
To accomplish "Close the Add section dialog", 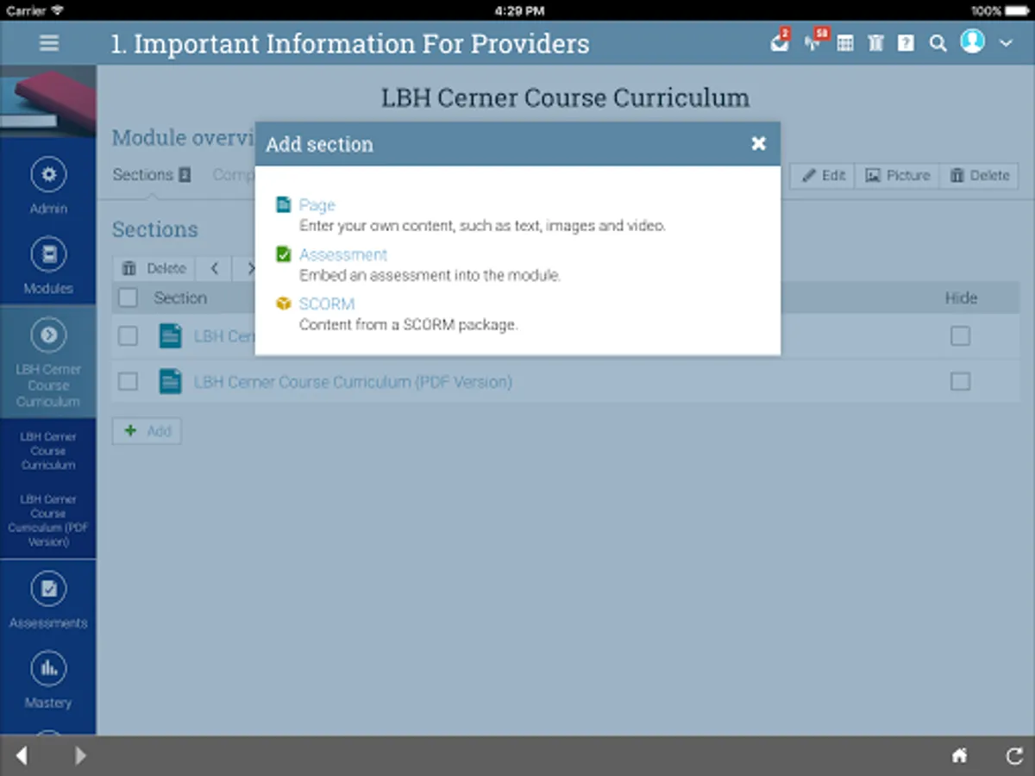I will [758, 144].
